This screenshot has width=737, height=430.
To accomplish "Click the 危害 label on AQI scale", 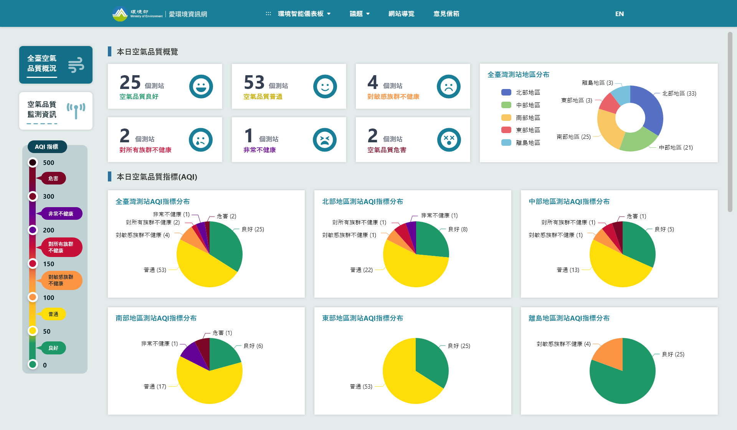I will coord(53,178).
